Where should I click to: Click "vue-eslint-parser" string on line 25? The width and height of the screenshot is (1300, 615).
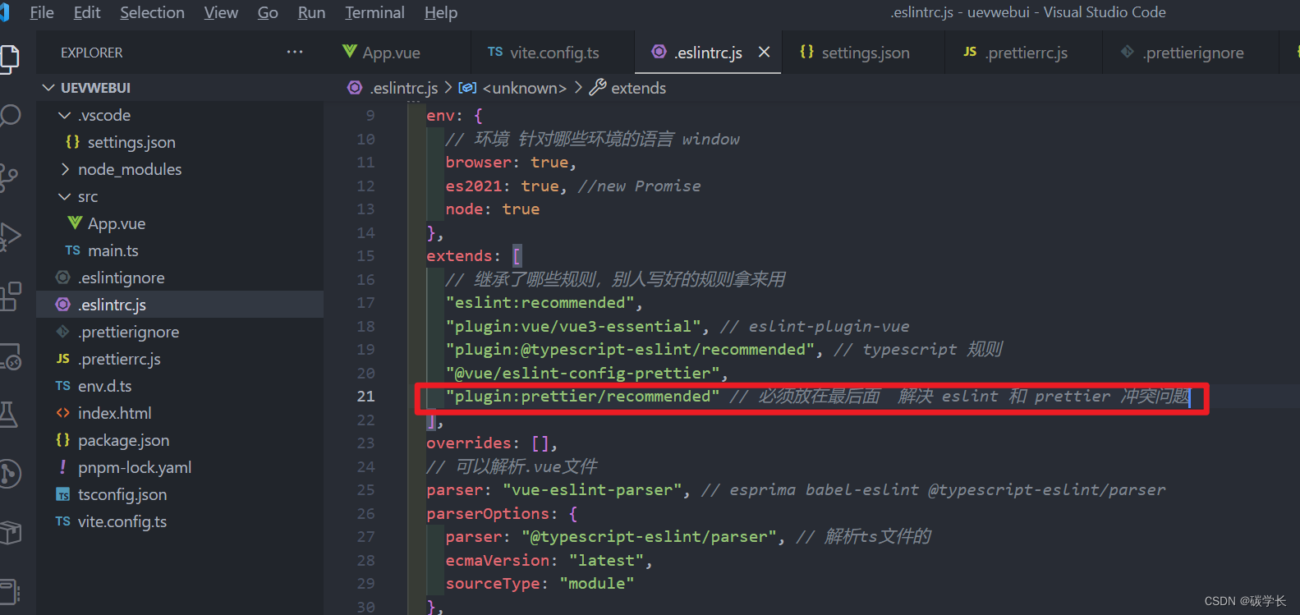click(592, 490)
